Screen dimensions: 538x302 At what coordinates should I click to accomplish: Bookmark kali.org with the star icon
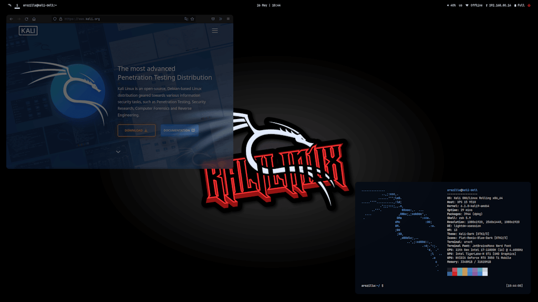(x=192, y=19)
